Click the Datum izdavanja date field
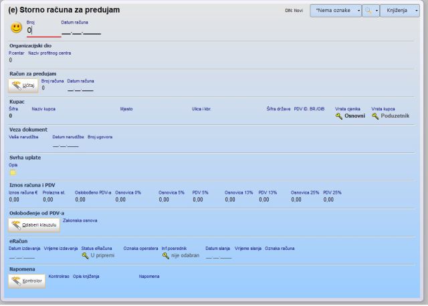 click(x=22, y=256)
